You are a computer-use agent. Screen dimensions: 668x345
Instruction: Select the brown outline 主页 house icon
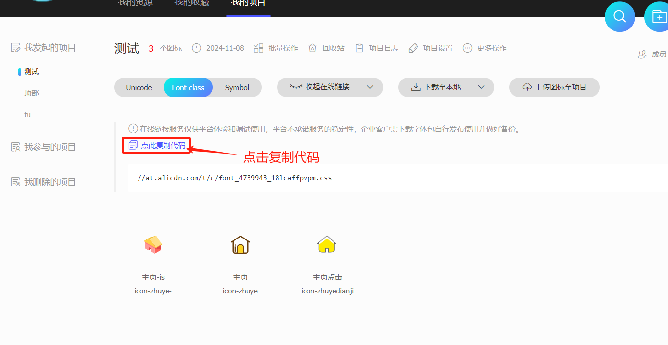tap(240, 244)
